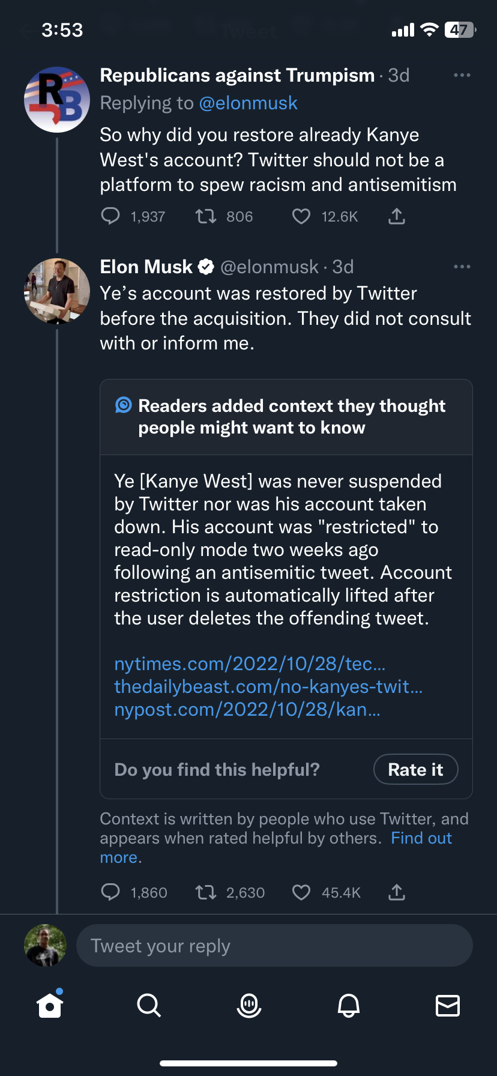This screenshot has height=1076, width=497.
Task: Open the Spaces tab
Action: 248,1005
